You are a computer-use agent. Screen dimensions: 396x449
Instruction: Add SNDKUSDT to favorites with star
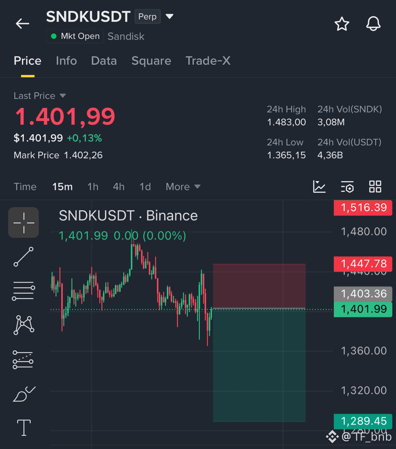click(x=342, y=24)
